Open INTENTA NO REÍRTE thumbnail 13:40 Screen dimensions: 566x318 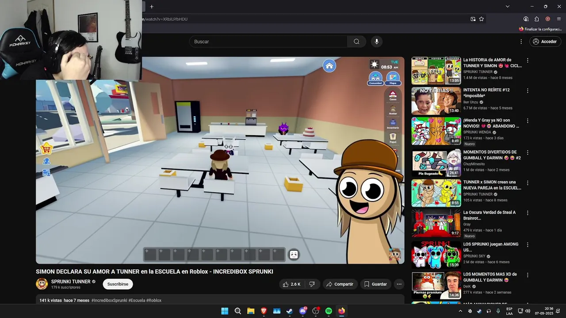coord(436,101)
